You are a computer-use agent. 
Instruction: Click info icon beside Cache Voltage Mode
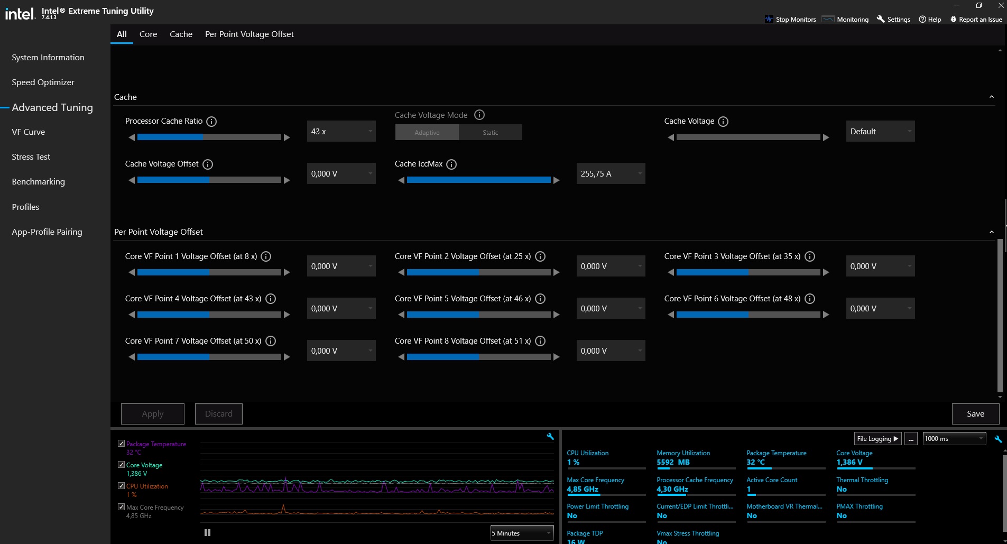coord(479,115)
